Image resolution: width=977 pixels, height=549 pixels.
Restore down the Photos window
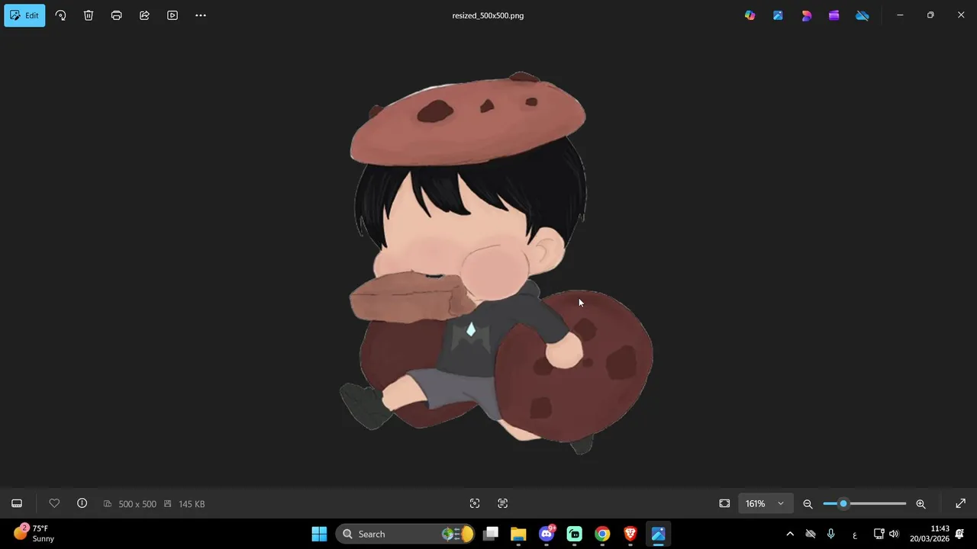point(930,15)
